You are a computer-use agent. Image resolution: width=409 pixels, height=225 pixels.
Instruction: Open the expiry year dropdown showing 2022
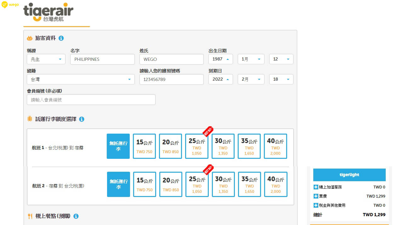[x=221, y=79]
